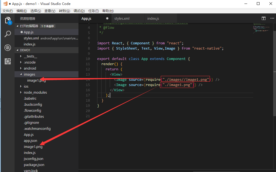Open the 编辑(E) menu

pos(22,11)
